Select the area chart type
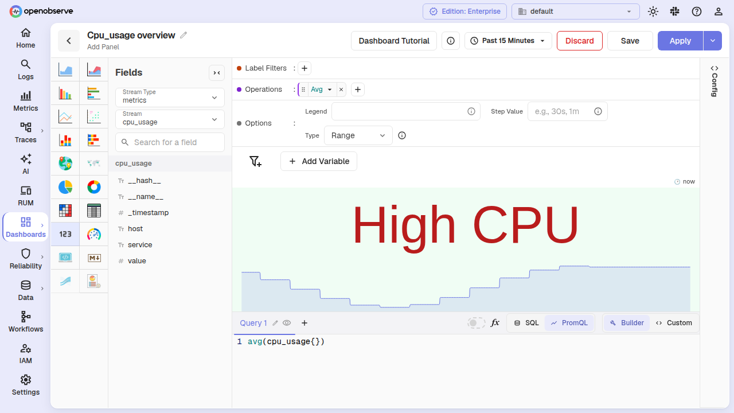 pos(65,70)
